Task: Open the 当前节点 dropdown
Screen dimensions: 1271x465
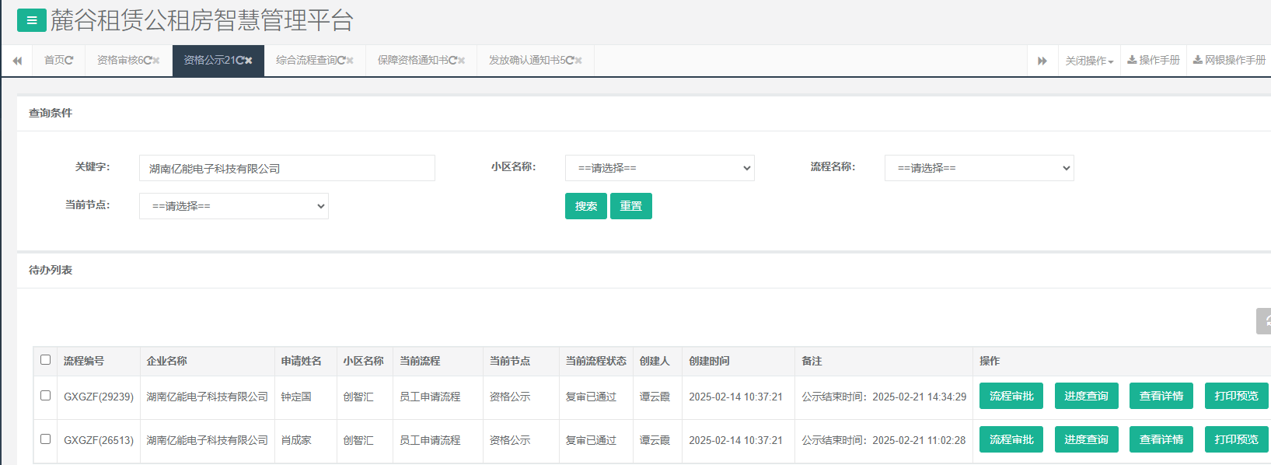Action: pos(233,206)
